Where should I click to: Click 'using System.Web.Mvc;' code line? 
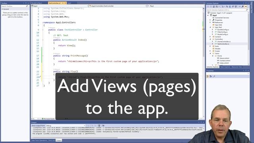point(56,17)
